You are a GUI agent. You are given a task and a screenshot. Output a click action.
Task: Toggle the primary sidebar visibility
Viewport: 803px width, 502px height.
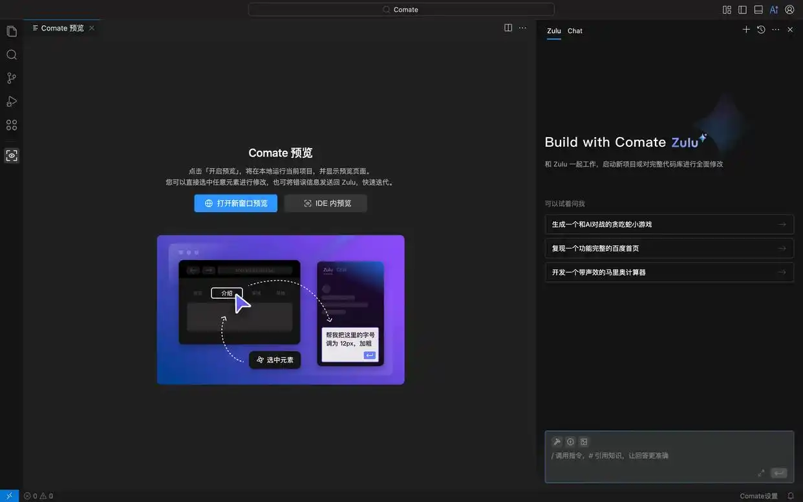742,9
